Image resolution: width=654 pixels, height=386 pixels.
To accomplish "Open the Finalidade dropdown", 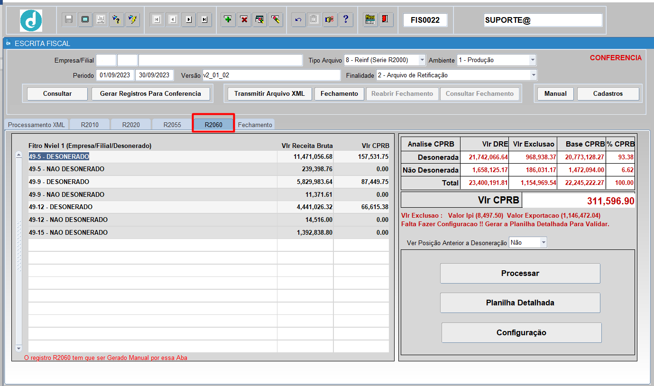I will tap(534, 75).
